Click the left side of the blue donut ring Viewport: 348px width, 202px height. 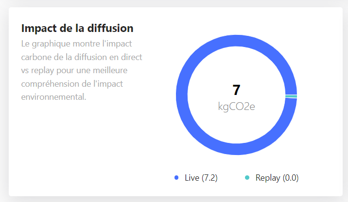[x=182, y=95]
